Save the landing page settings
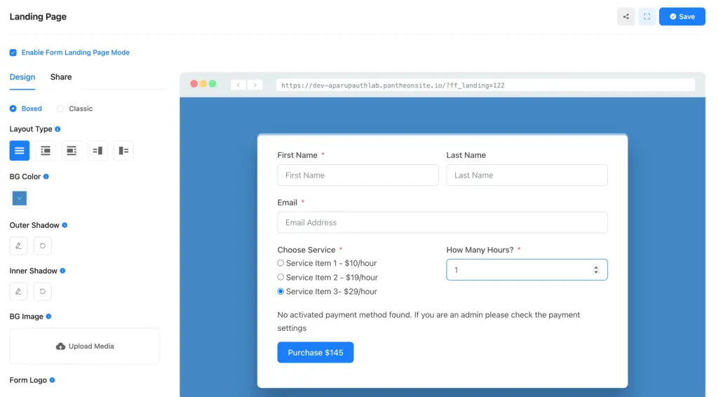The image size is (718, 397). click(x=682, y=17)
